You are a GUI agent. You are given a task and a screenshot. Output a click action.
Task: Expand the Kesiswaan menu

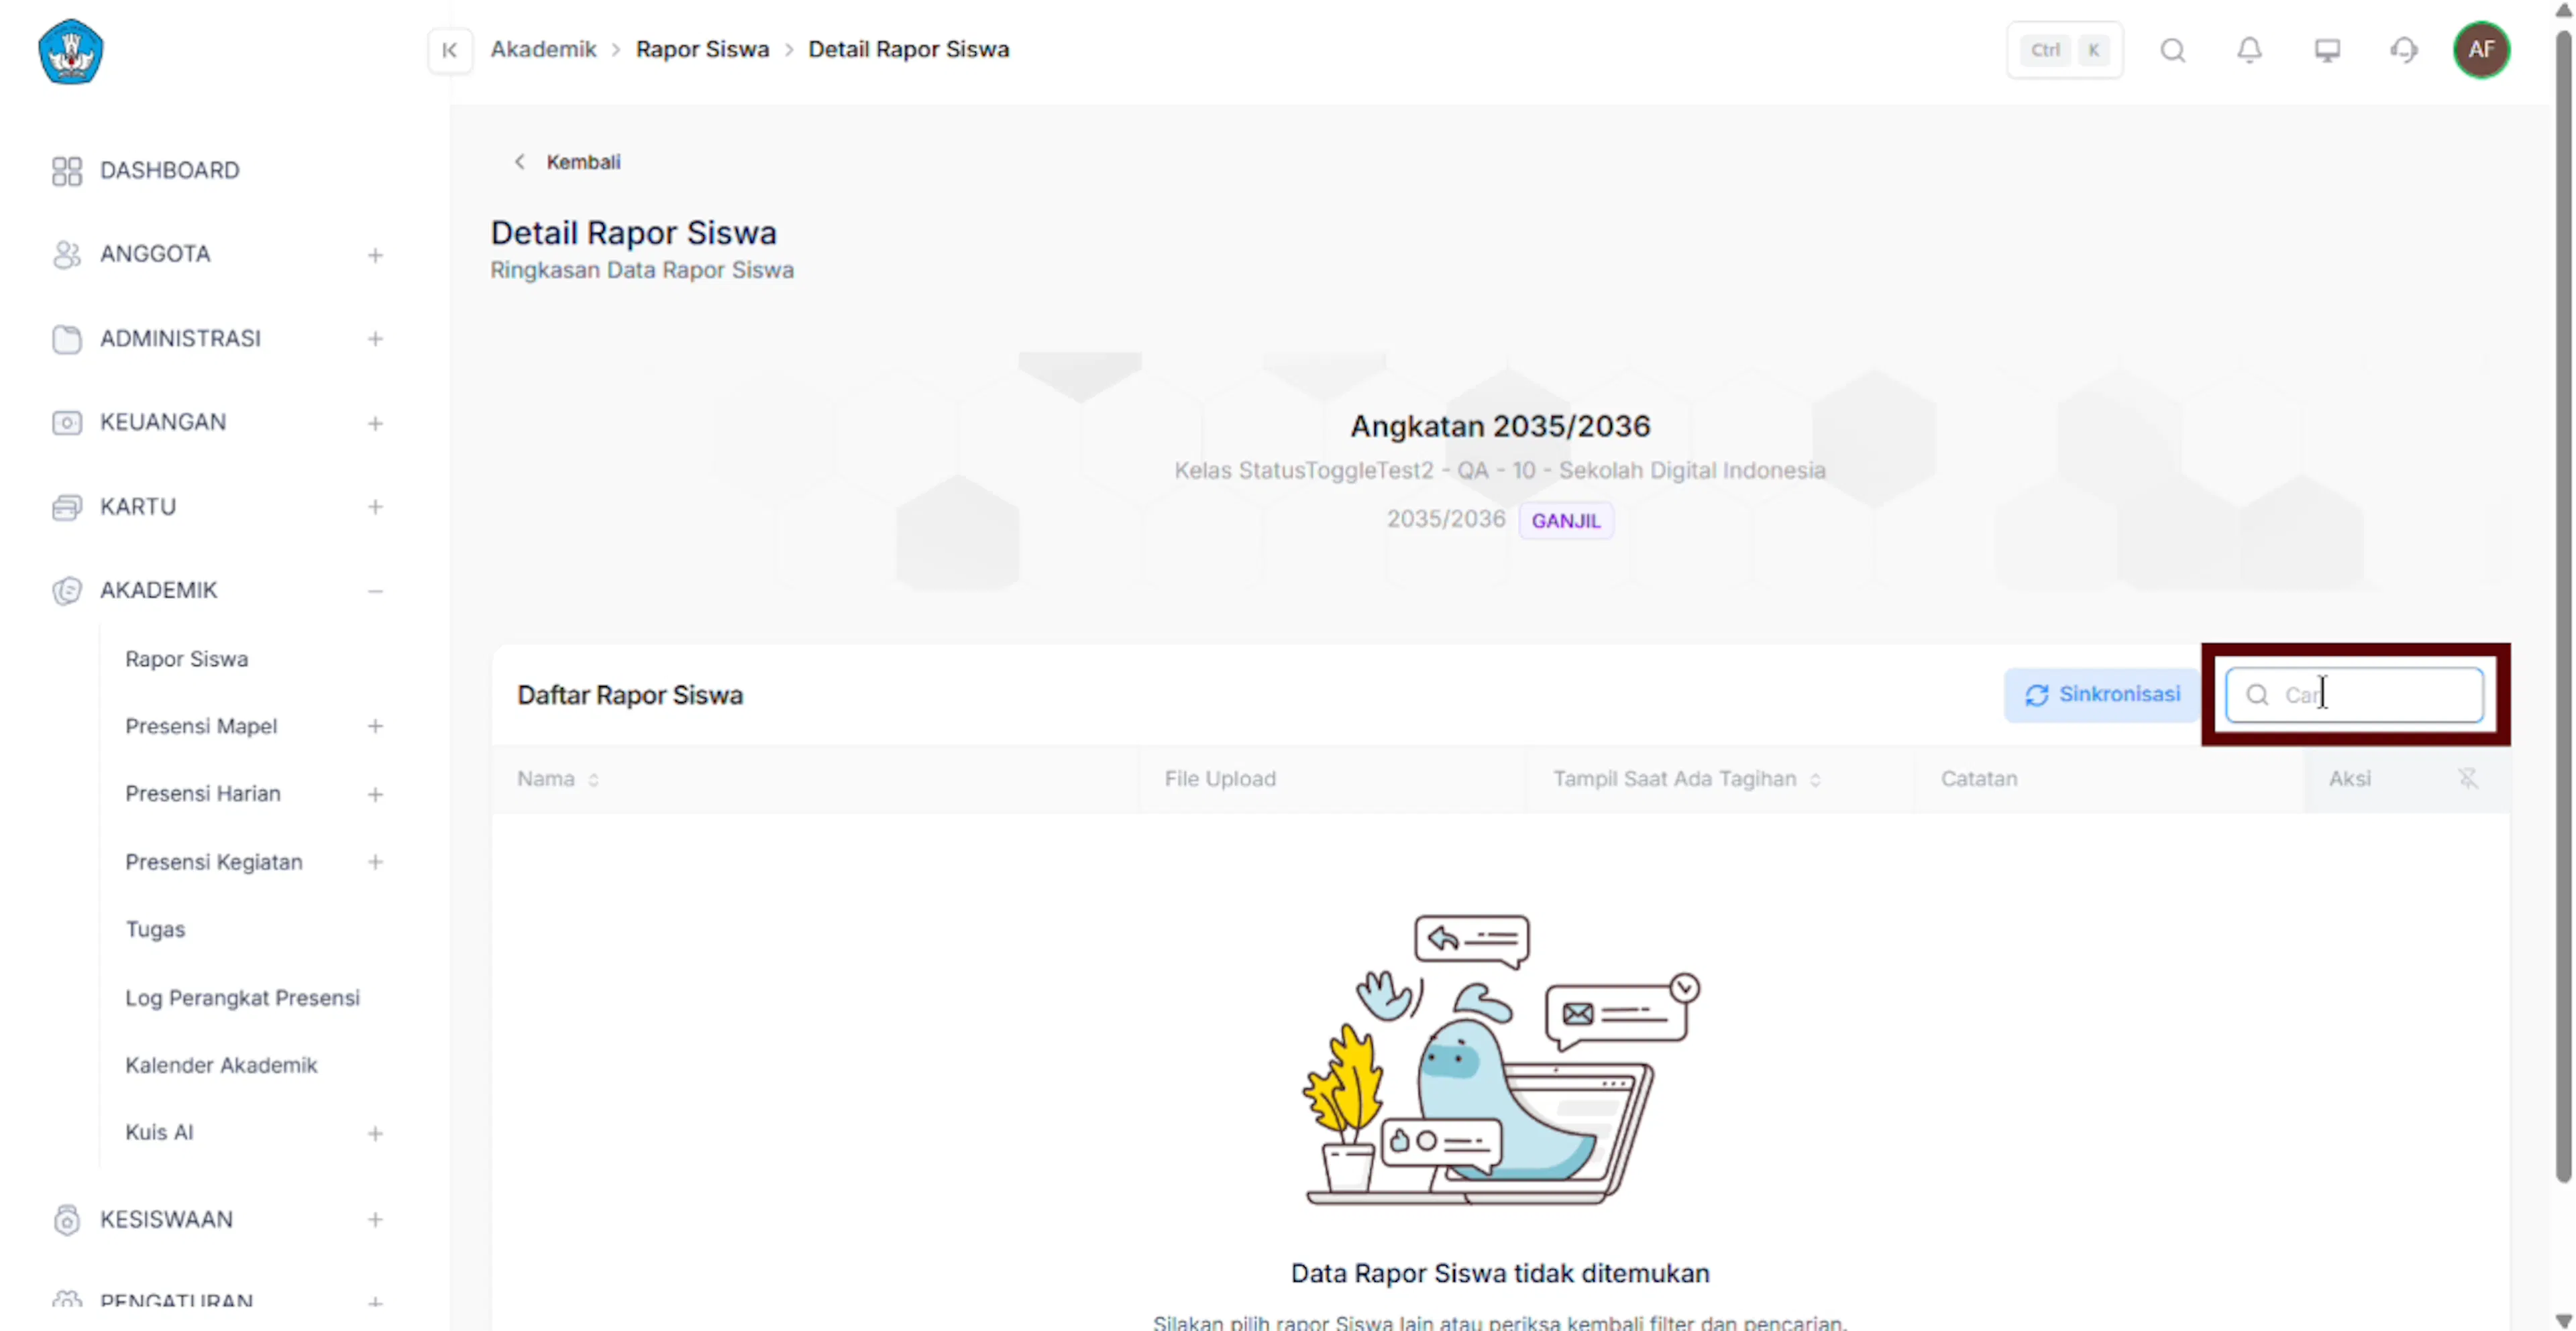pos(375,1220)
